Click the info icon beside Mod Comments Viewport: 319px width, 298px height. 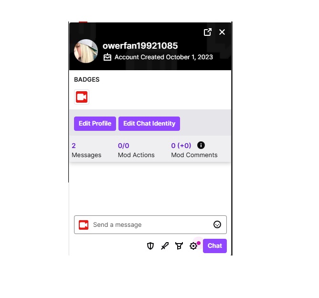click(201, 145)
